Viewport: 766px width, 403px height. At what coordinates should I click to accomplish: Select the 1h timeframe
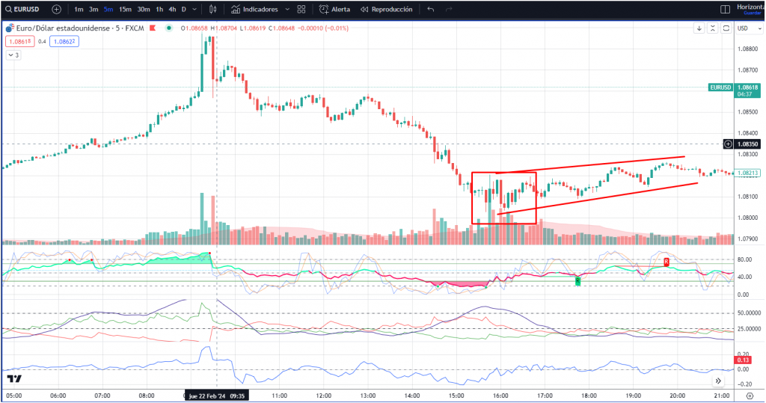click(159, 10)
